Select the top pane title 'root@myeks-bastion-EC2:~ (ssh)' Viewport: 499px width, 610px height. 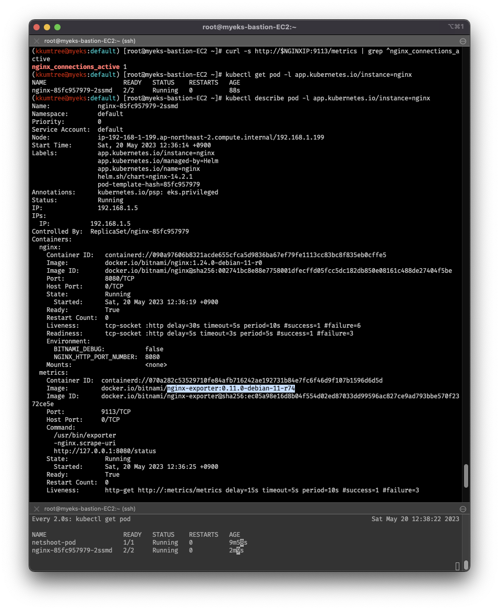[90, 41]
